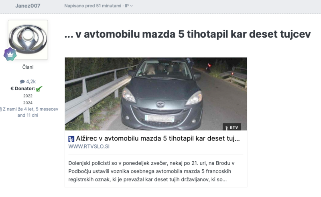Click the purple crown rank badge
This screenshot has height=197, width=321.
(10, 54)
